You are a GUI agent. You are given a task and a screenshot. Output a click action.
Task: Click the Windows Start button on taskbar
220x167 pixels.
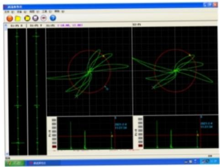(15, 163)
